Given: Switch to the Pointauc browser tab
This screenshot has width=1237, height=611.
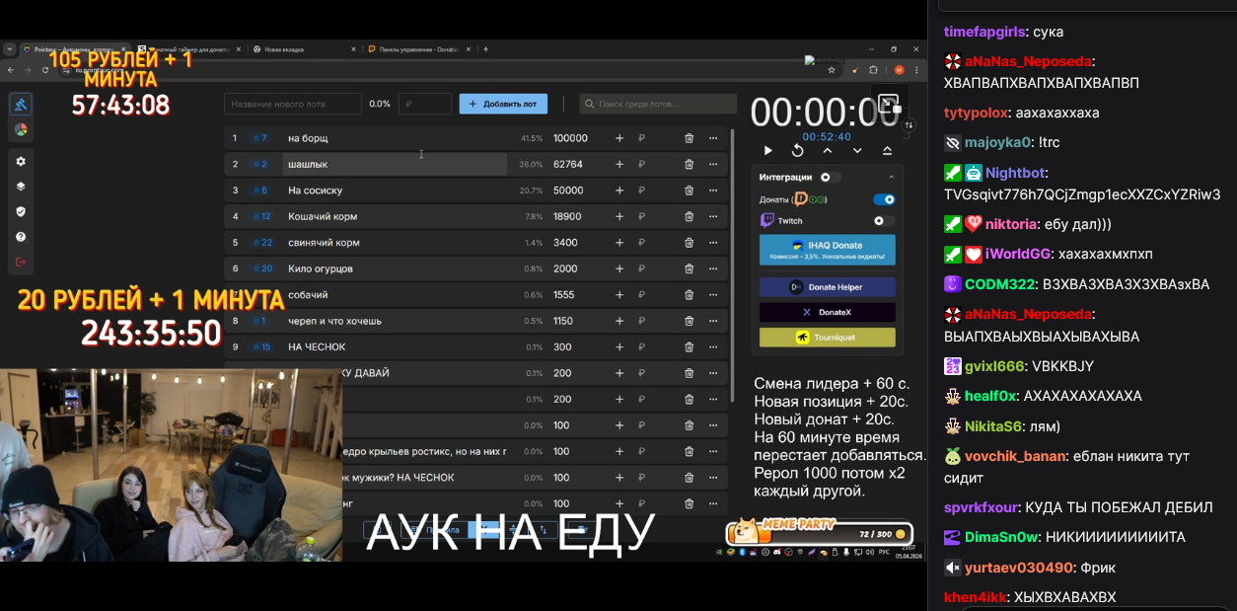Looking at the screenshot, I should (x=76, y=48).
